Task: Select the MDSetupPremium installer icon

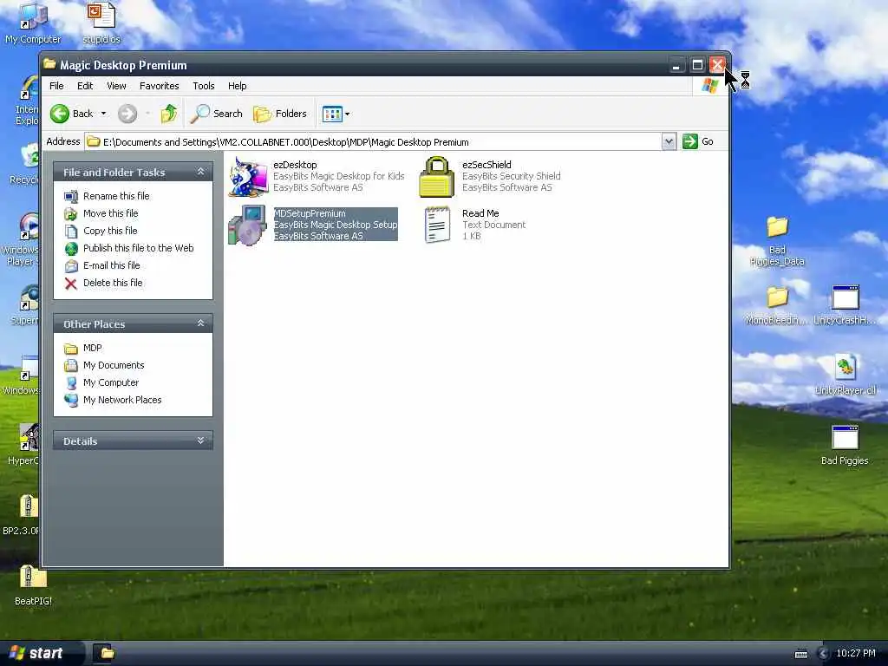Action: (x=247, y=225)
